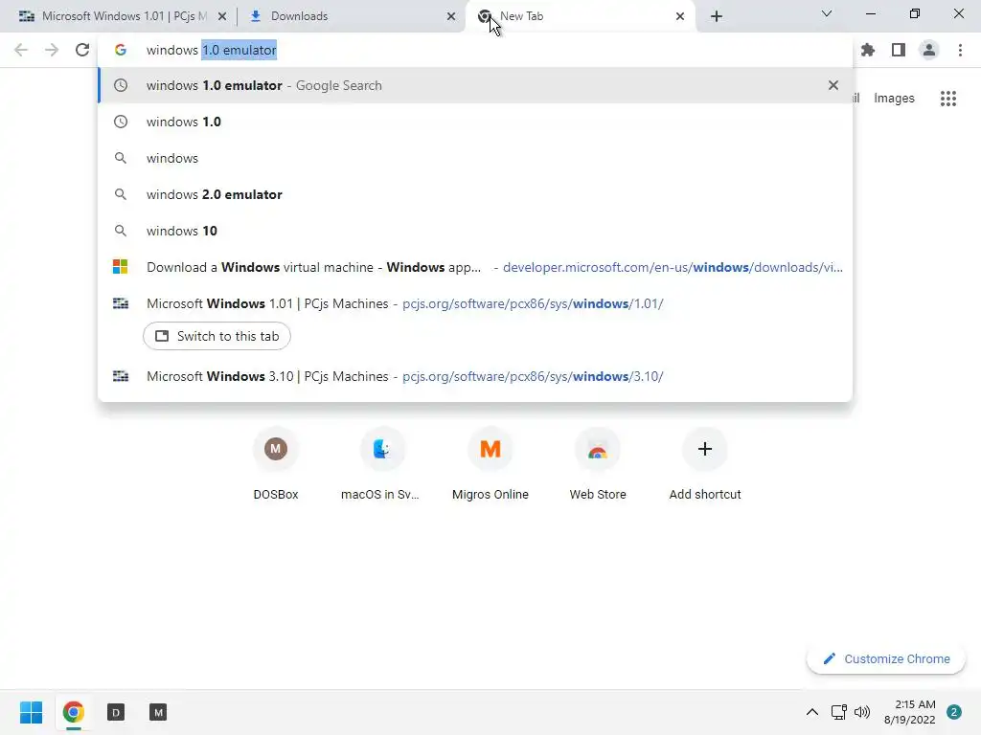Open 'Download a Windows virtual machine' suggestion
981x735 pixels.
(475, 267)
